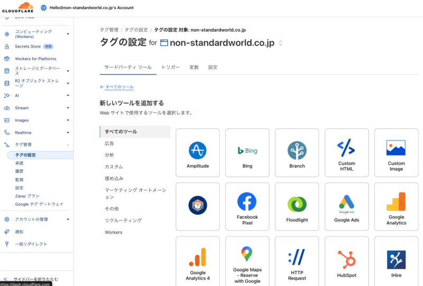This screenshot has height=286, width=423.
Task: Select the Bing tool card
Action: (x=247, y=152)
